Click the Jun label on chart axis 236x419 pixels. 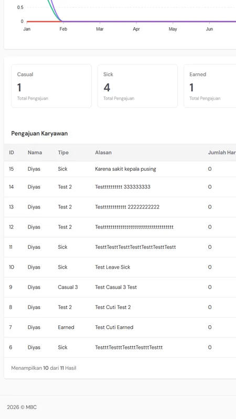point(209,29)
